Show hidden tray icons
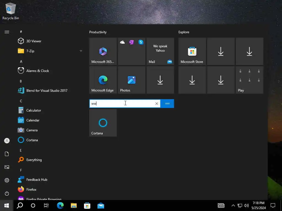 [233, 206]
